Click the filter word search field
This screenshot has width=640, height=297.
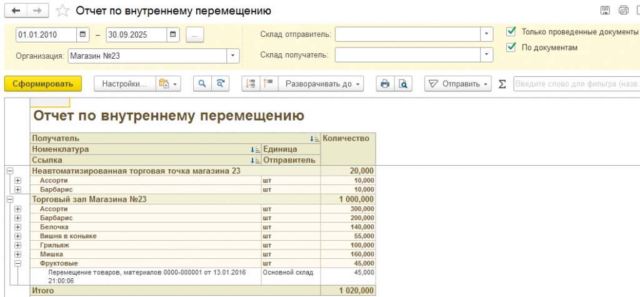point(575,84)
